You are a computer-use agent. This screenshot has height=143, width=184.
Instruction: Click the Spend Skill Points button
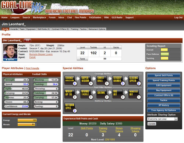(164, 75)
